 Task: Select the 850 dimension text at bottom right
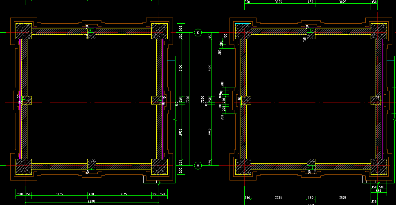(x=378, y=191)
